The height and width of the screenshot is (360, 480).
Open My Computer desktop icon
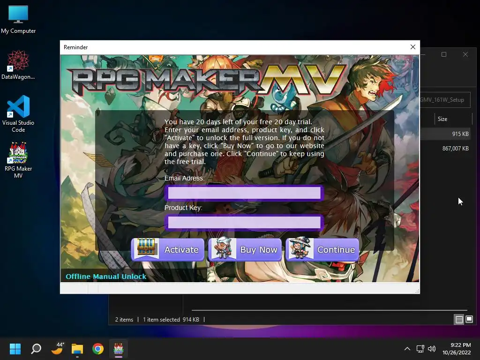[18, 19]
